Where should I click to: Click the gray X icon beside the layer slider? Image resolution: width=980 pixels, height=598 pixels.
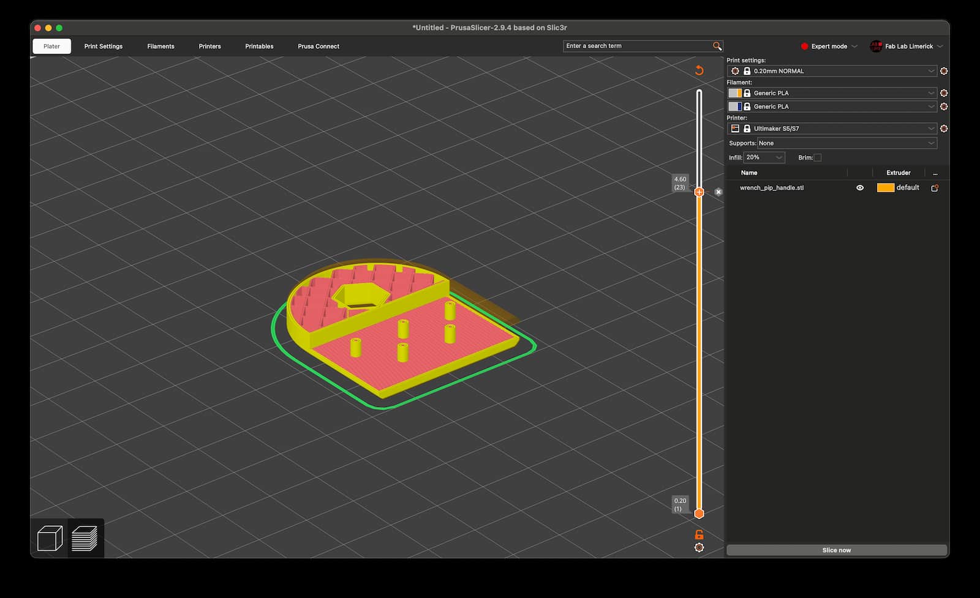coord(718,192)
